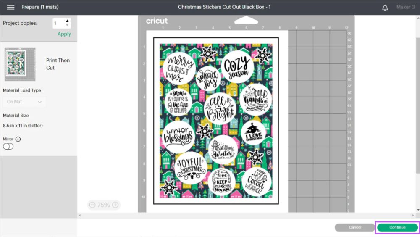Show Mirror info tooltip icon

point(18,139)
